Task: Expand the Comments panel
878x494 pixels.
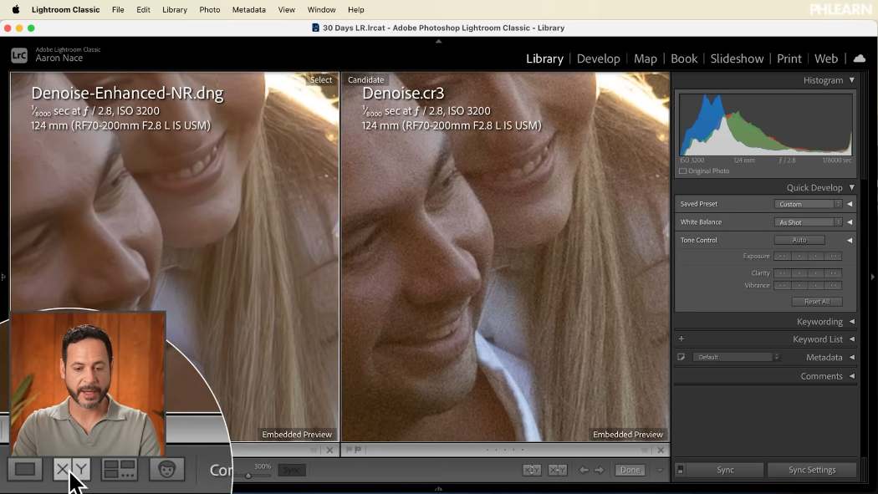Action: click(x=852, y=376)
